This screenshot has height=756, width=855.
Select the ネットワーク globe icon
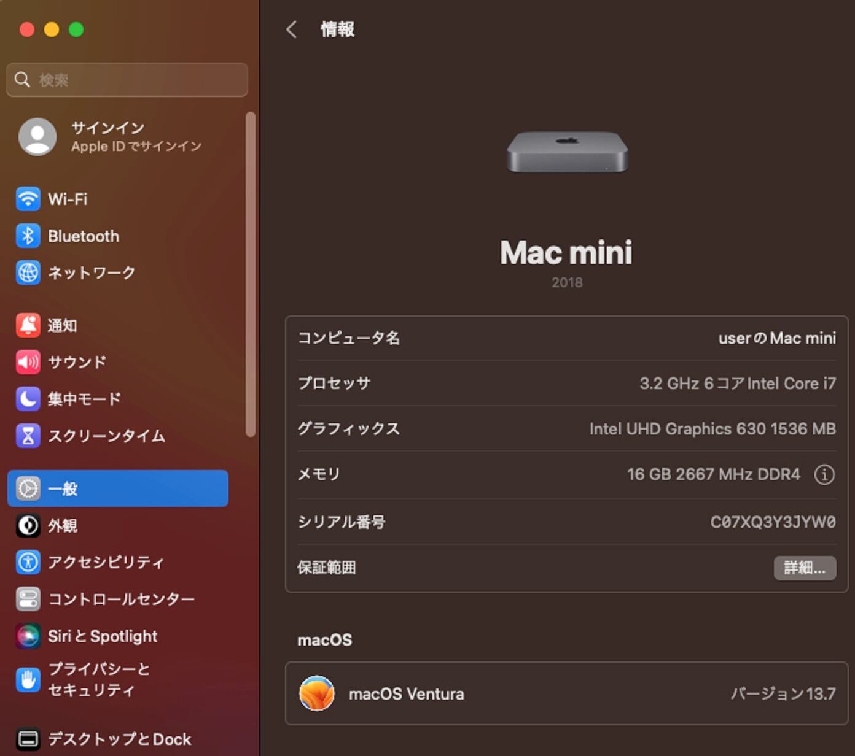tap(28, 272)
